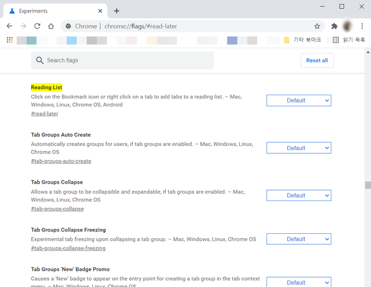Close the Experiments tab
This screenshot has width=371, height=287.
[x=100, y=11]
